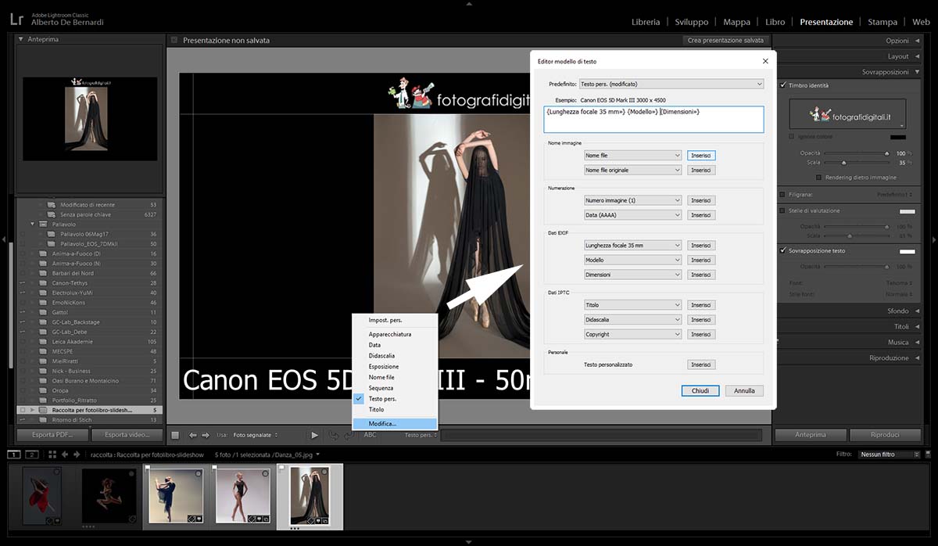Close the Editor modello di testo dialog
The height and width of the screenshot is (546, 938).
pyautogui.click(x=764, y=61)
